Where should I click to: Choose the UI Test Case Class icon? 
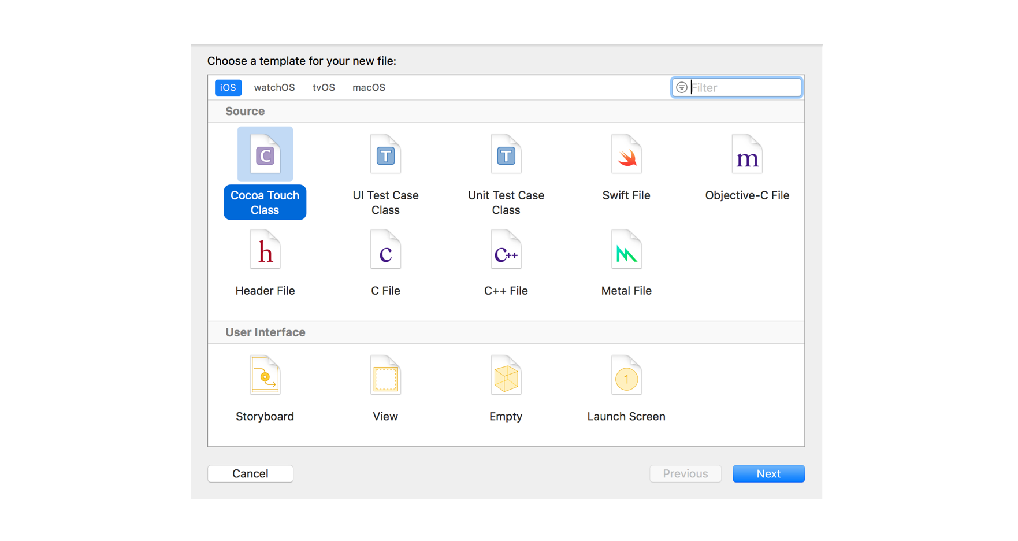385,154
